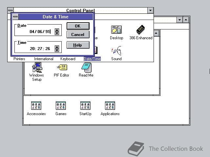Open the Games program group
The image size is (210, 157).
[61, 105]
